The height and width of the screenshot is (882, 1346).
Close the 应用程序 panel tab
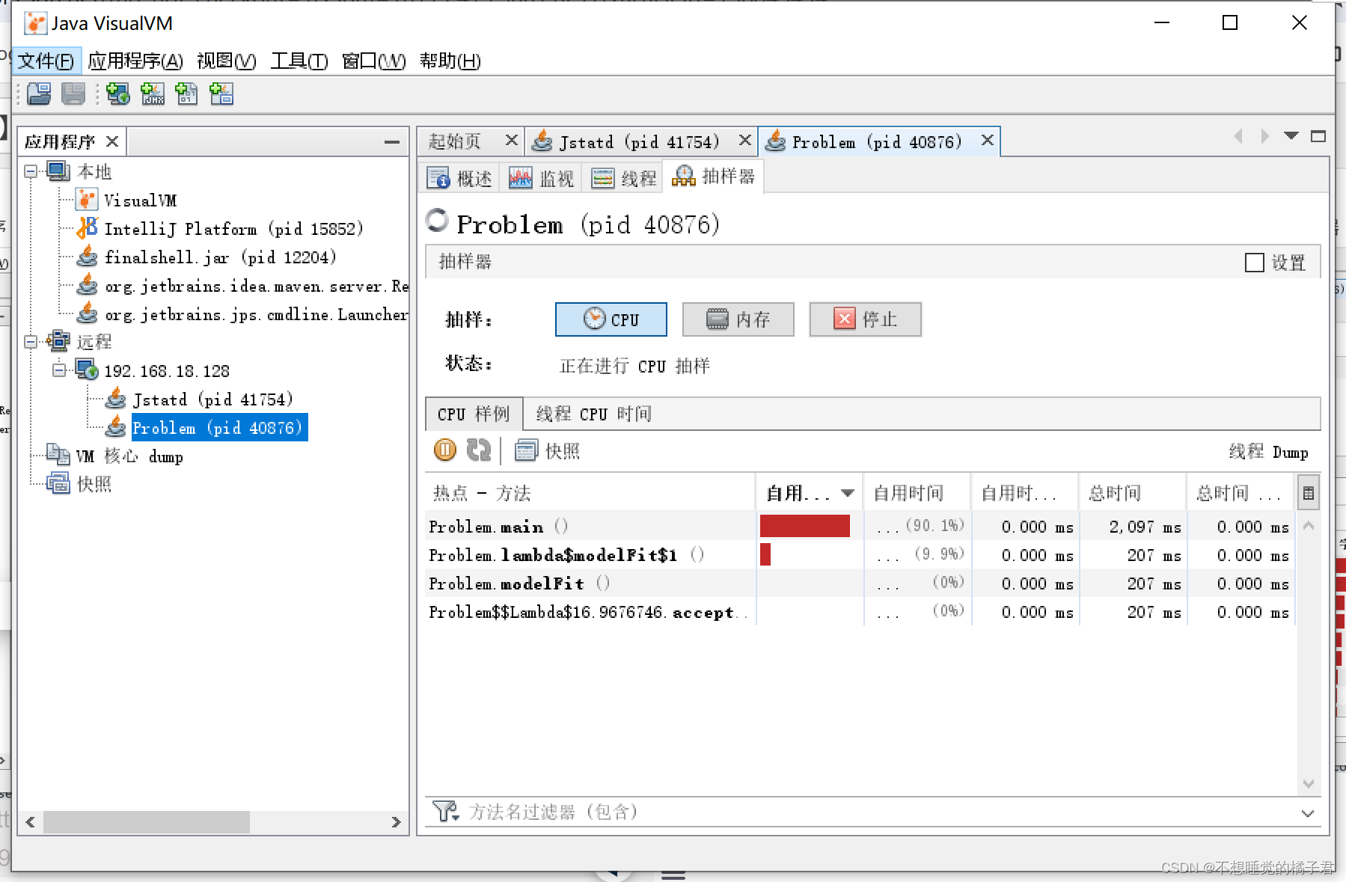(112, 141)
